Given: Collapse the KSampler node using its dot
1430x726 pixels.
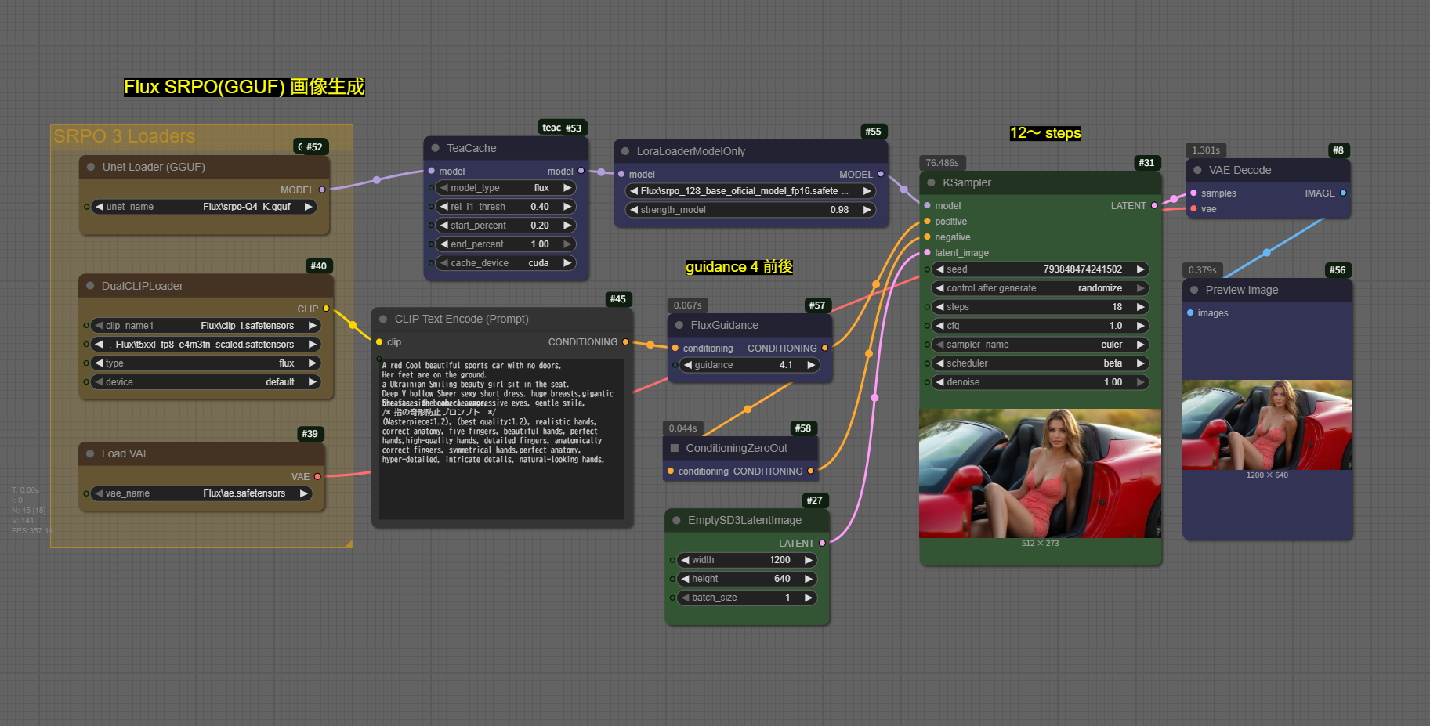Looking at the screenshot, I should 931,182.
